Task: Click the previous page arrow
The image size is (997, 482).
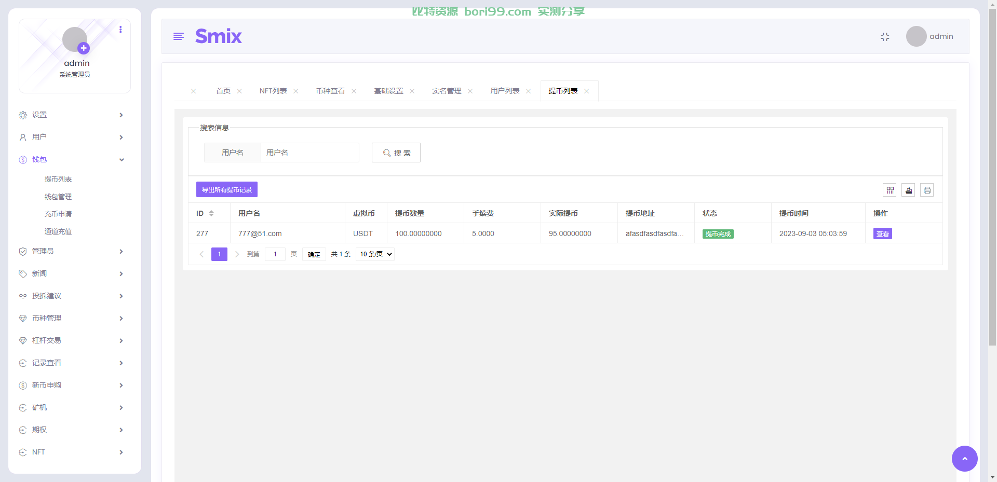Action: coord(202,254)
